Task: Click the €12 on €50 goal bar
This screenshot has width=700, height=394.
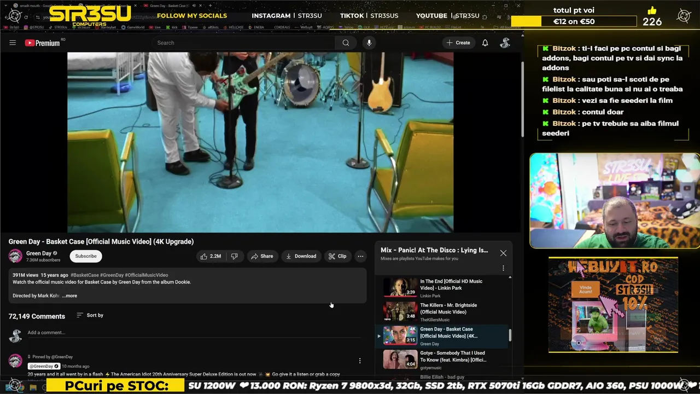Action: pyautogui.click(x=574, y=21)
